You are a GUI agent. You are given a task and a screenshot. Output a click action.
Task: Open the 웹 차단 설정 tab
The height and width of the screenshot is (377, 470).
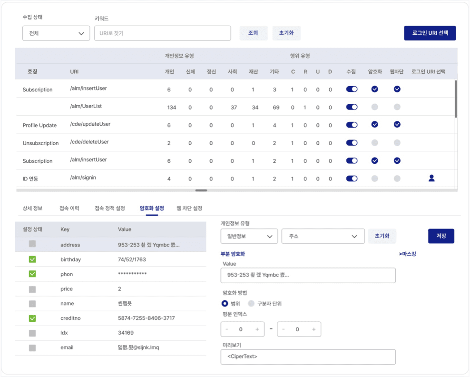pyautogui.click(x=189, y=208)
